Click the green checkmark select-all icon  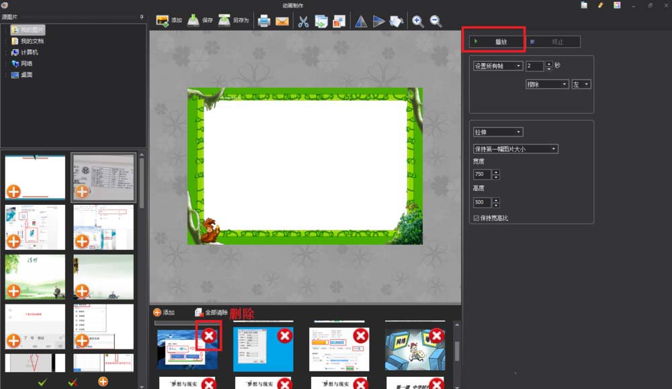(x=42, y=382)
